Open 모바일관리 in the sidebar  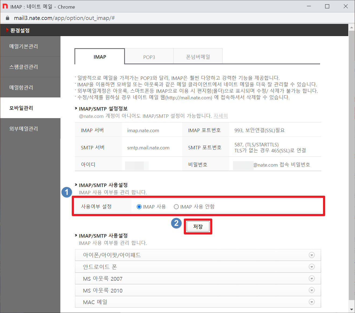pyautogui.click(x=30, y=108)
